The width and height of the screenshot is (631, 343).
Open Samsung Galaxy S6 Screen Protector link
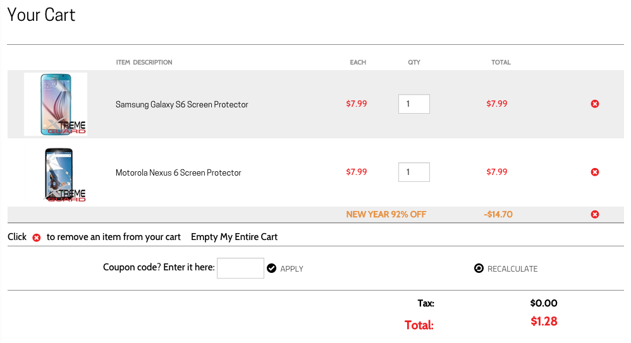pyautogui.click(x=181, y=105)
